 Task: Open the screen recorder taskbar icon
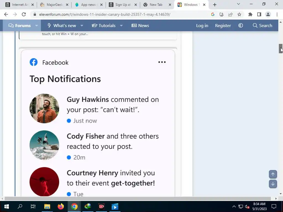coord(101,206)
